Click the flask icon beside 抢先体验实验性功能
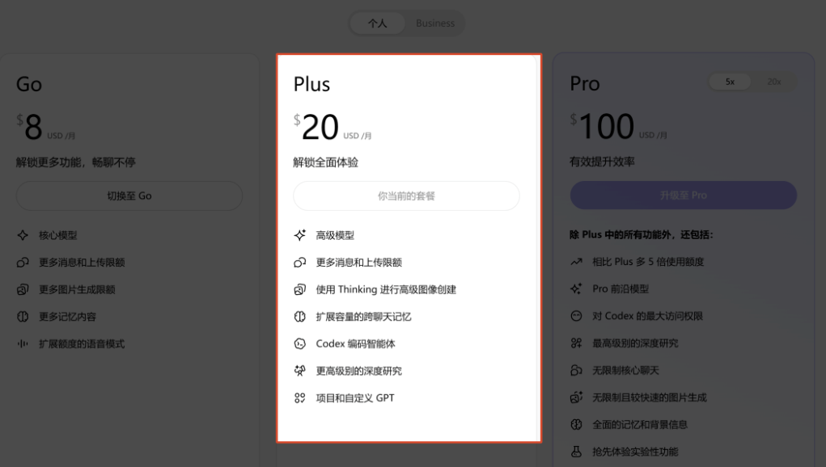 tap(576, 452)
